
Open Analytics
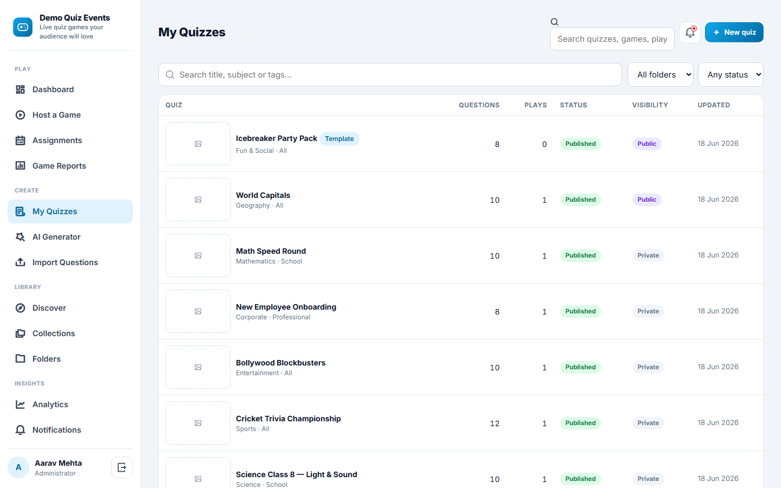pos(70,404)
